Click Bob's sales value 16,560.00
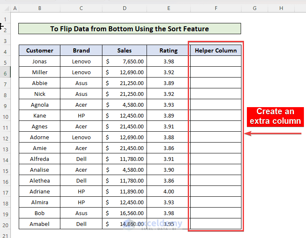The width and height of the screenshot is (306, 238). (124, 213)
